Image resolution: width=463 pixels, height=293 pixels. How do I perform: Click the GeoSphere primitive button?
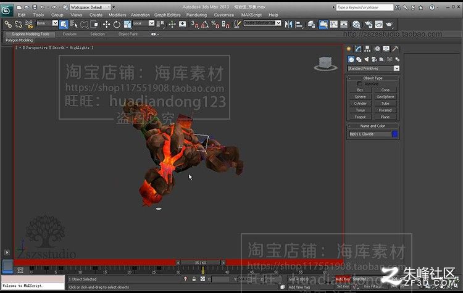point(385,97)
